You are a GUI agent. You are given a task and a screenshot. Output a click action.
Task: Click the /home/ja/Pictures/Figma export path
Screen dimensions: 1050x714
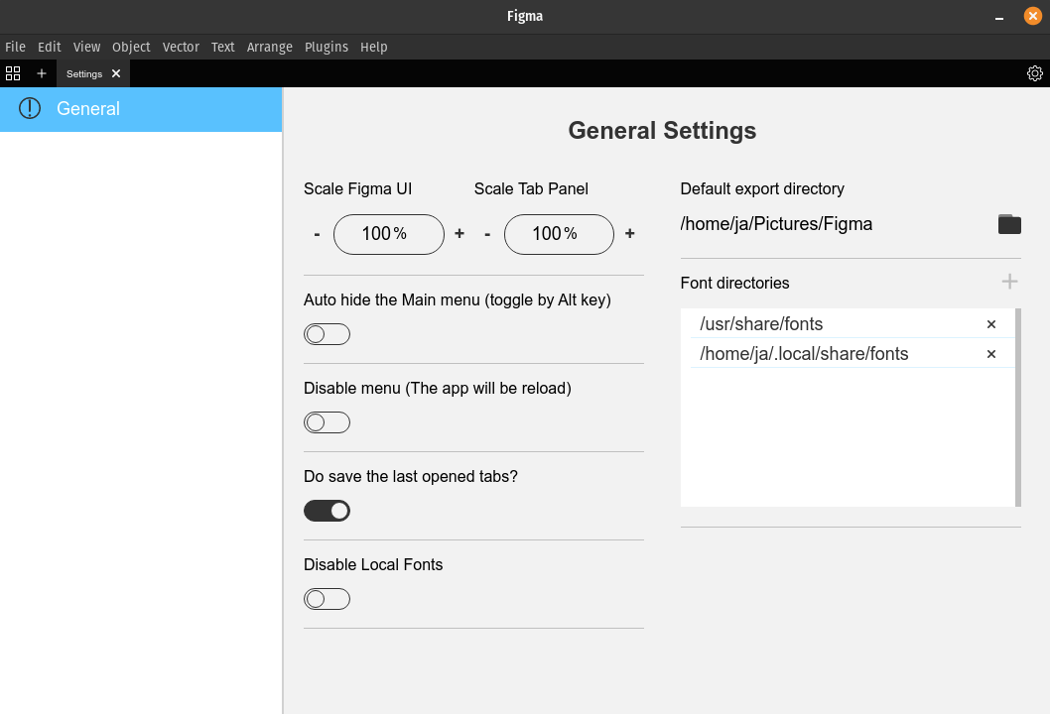click(776, 224)
